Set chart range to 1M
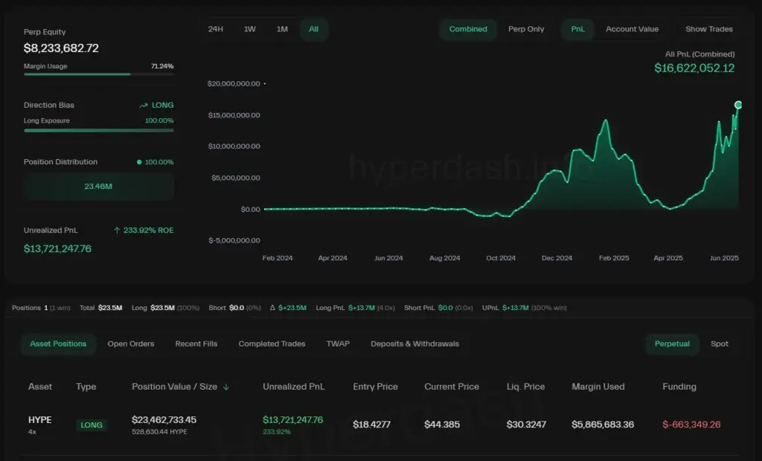Screen dimensions: 762x461 click(282, 29)
